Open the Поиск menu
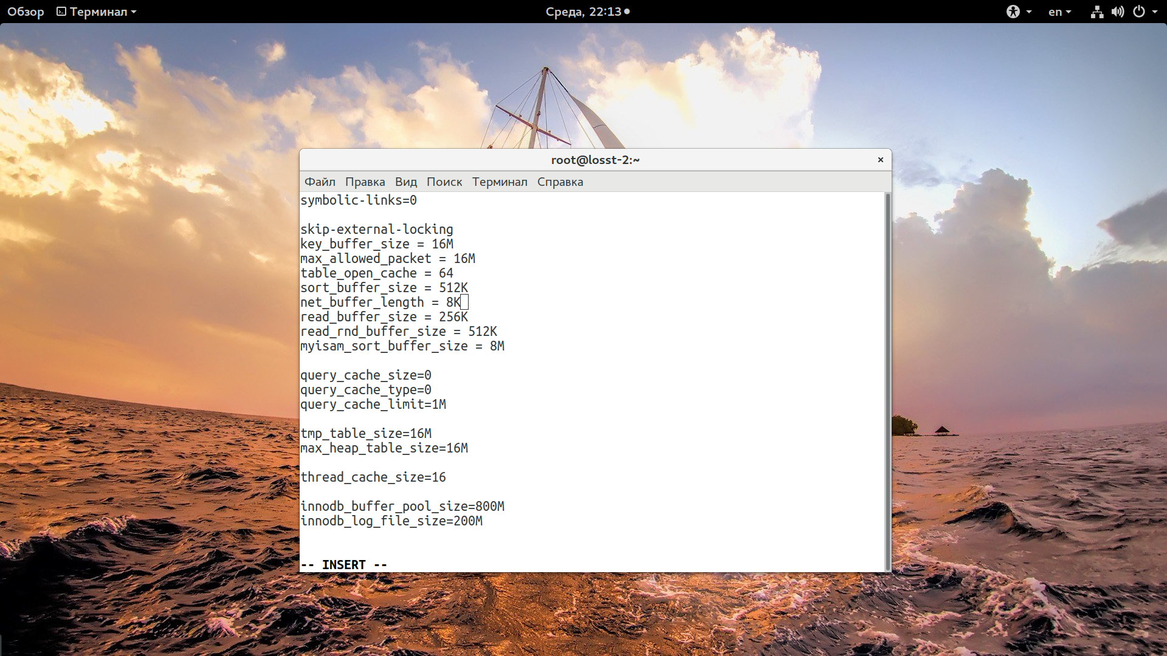The image size is (1167, 656). click(x=444, y=182)
